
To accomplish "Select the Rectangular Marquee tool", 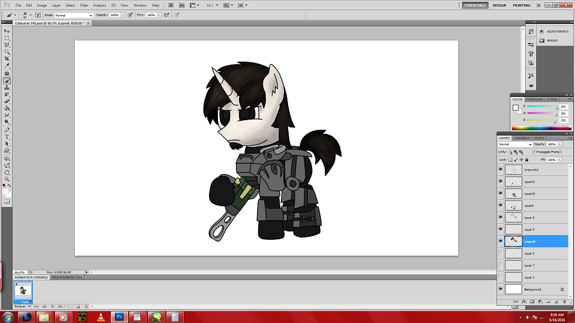I will click(7, 38).
